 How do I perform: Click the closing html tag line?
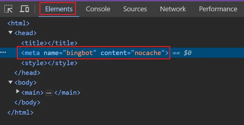click(x=20, y=112)
